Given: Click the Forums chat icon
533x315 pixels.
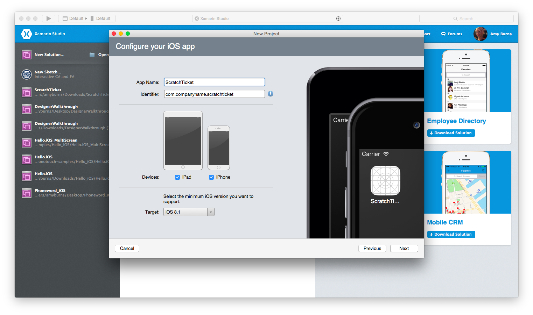Looking at the screenshot, I should pos(443,34).
